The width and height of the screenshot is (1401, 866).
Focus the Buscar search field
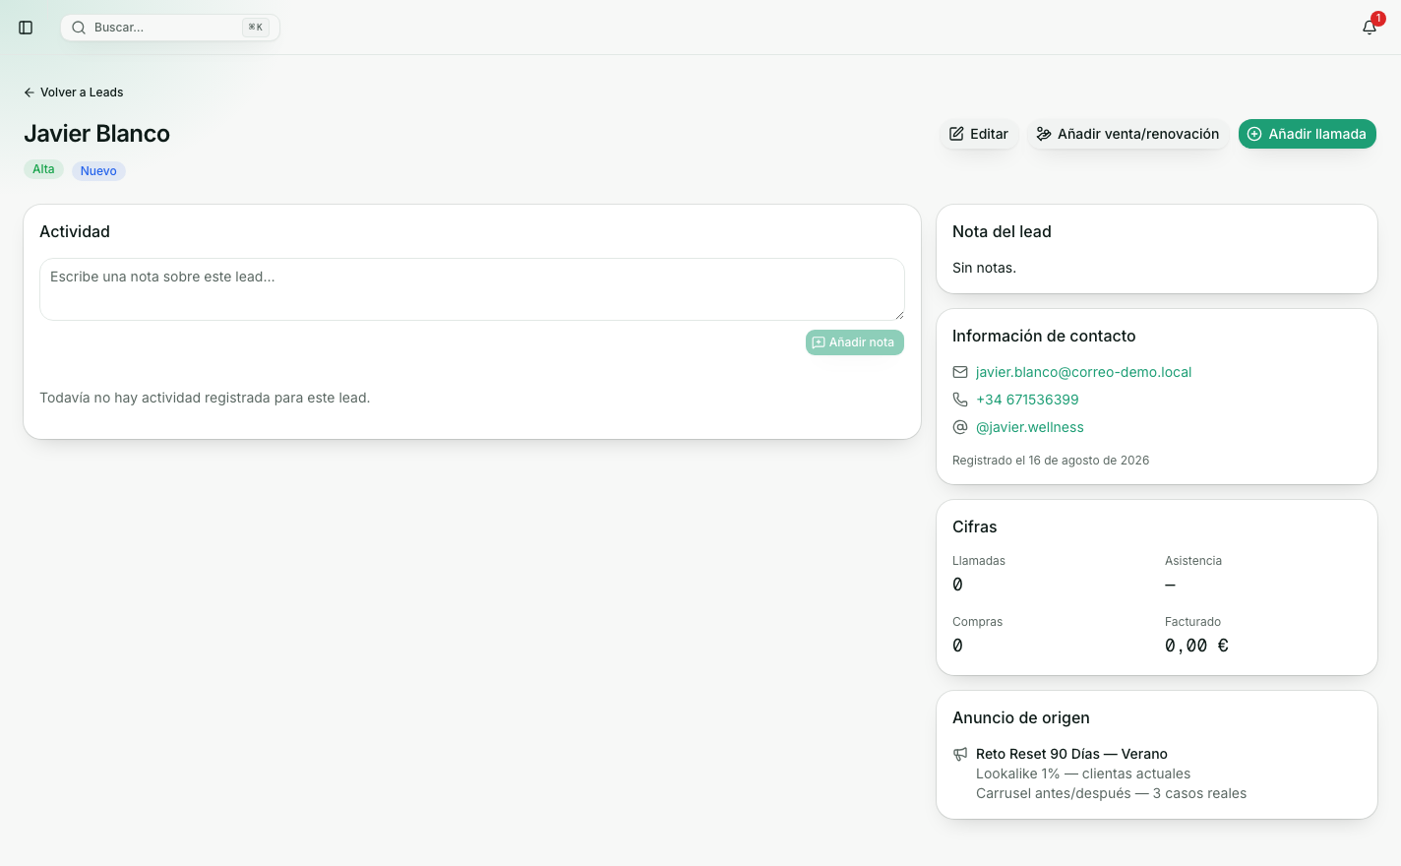pyautogui.click(x=170, y=28)
